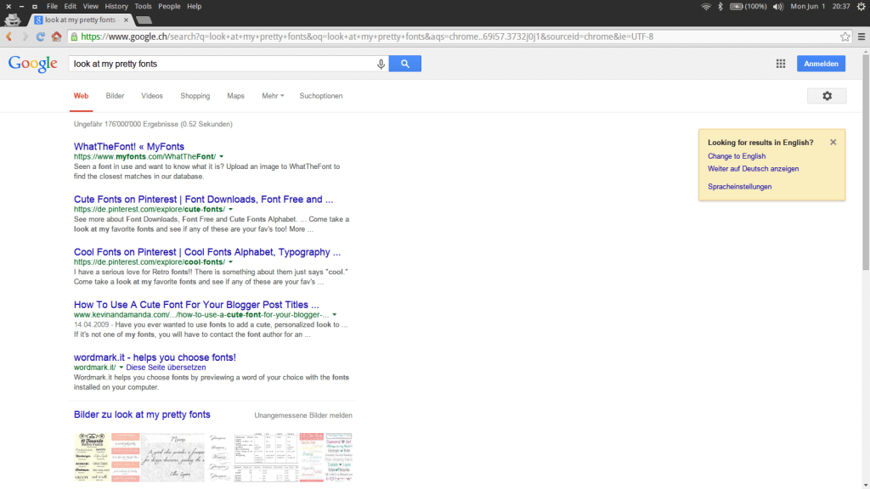
Task: Expand the Mehr search categories dropdown
Action: pos(272,95)
